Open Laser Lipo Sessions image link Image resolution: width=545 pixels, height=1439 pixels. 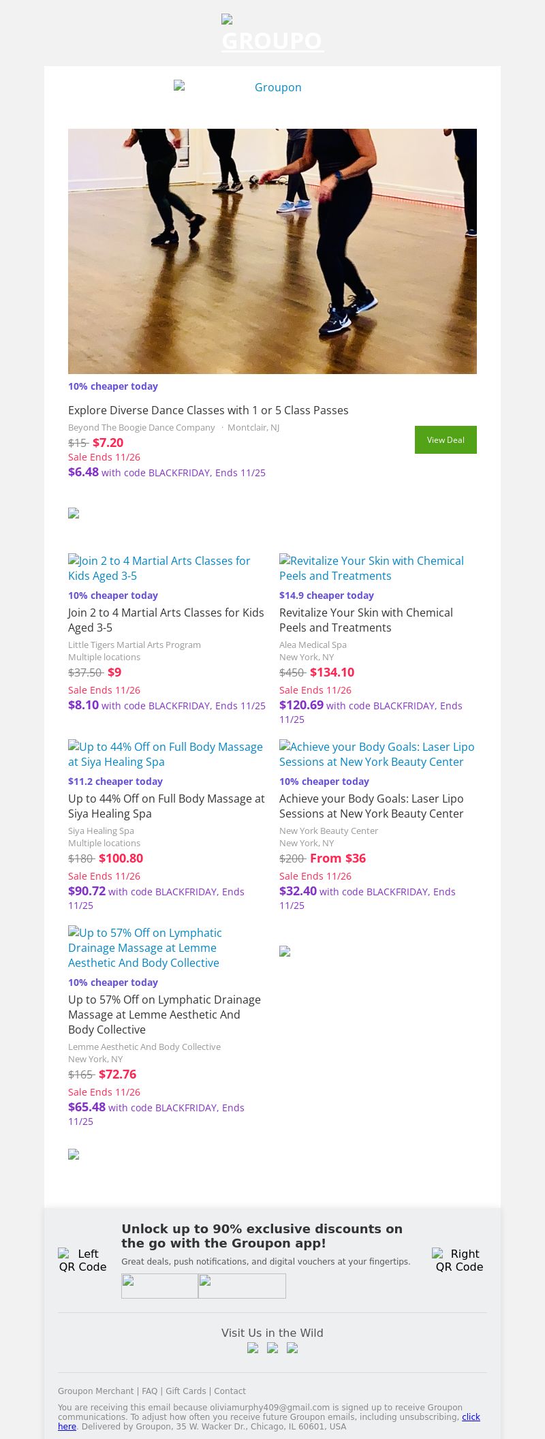[x=377, y=754]
